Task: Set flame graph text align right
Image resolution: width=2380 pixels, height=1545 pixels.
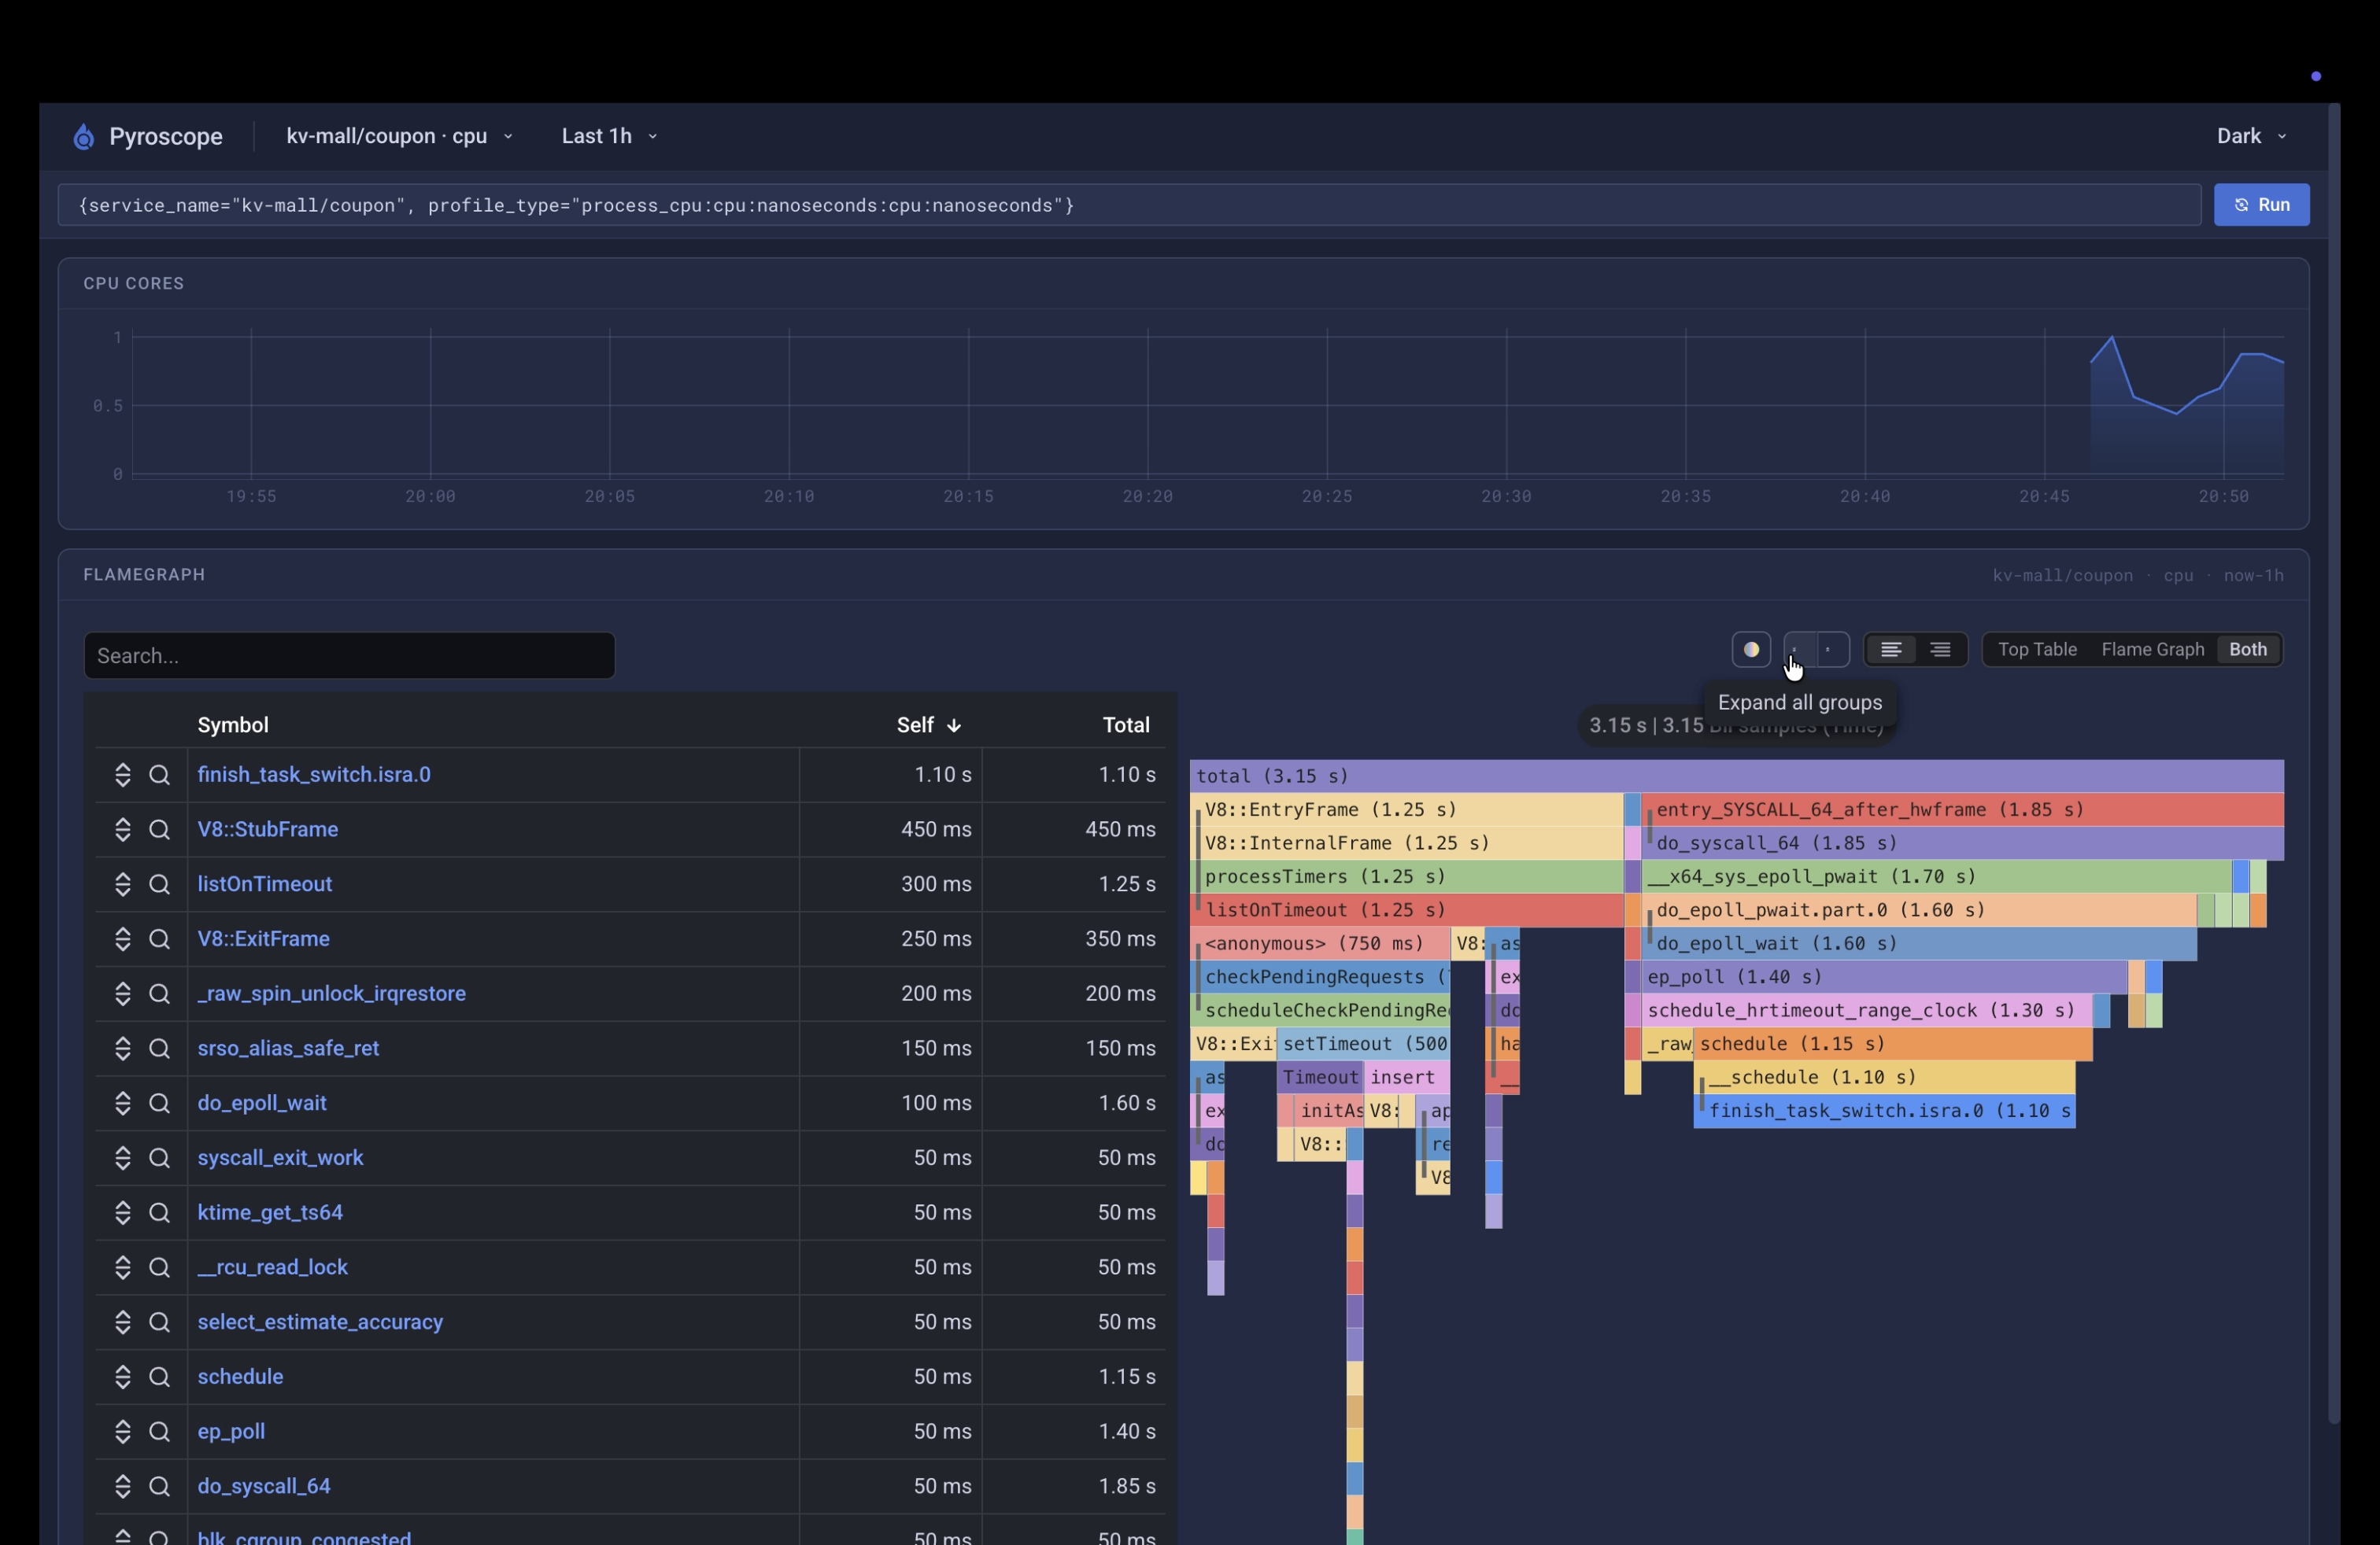Action: [1940, 650]
